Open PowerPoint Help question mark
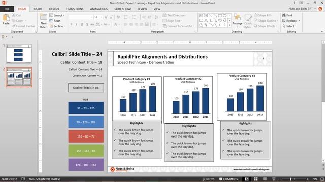 294,3
